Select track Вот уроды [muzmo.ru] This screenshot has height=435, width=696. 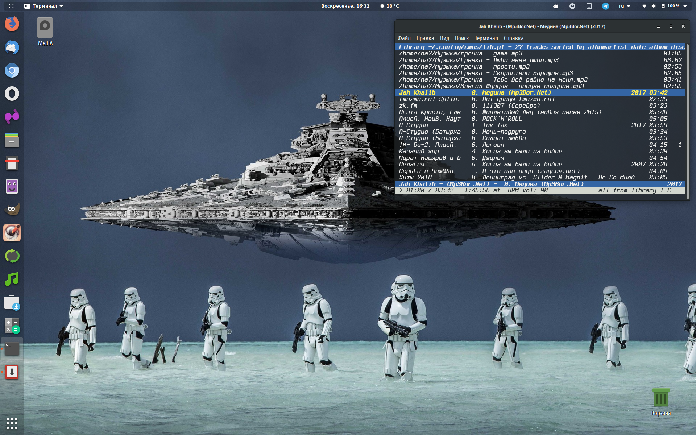[x=540, y=99]
